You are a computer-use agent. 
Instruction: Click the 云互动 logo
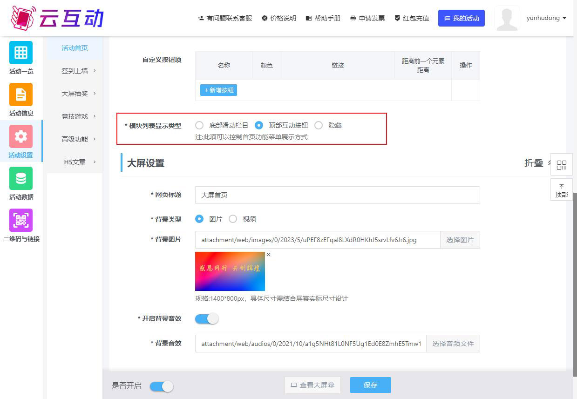click(57, 18)
